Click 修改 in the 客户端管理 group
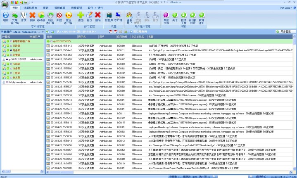Viewport: 297px width, 178px height. (24, 17)
